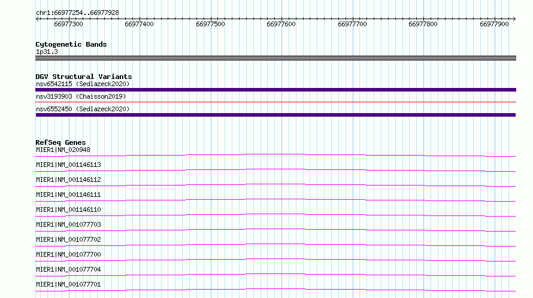Select the RefSeq Genes track title
Viewport: 533px width, 298px height.
pos(60,142)
